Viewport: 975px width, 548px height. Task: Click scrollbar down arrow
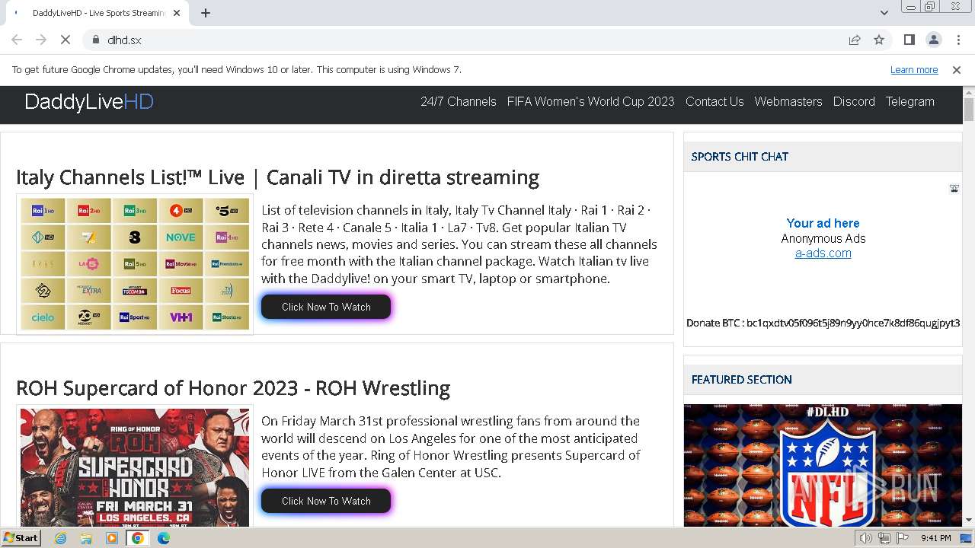pos(969,521)
